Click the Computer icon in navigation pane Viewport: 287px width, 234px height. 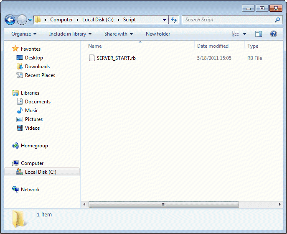15,163
